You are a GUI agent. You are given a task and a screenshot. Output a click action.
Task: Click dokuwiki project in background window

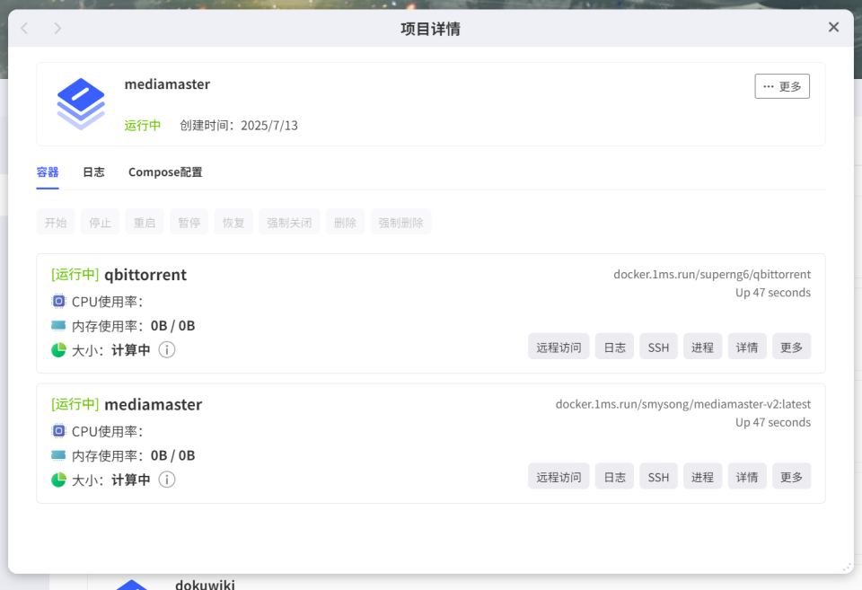tap(205, 584)
